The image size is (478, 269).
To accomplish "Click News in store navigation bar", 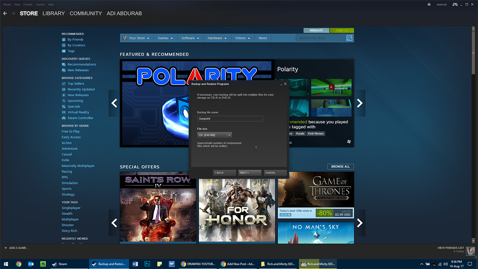I will pyautogui.click(x=263, y=38).
